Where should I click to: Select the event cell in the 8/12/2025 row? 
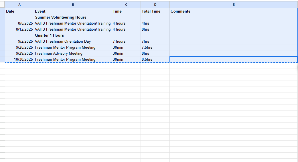(73, 29)
